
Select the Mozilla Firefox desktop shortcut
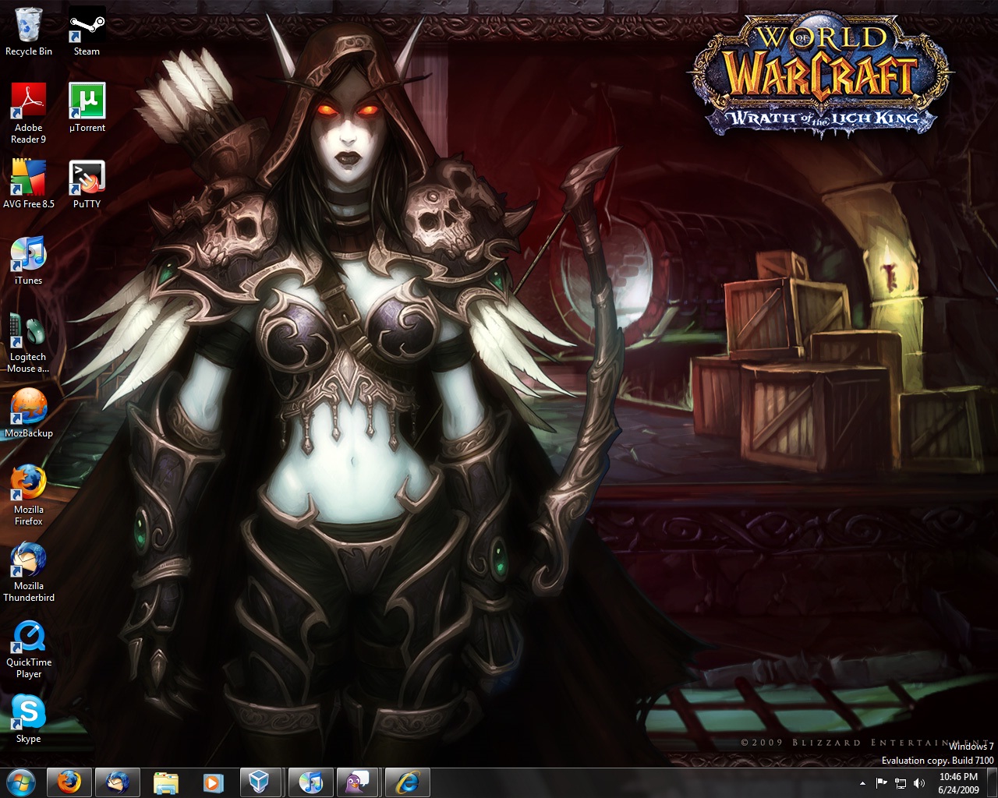(x=29, y=496)
